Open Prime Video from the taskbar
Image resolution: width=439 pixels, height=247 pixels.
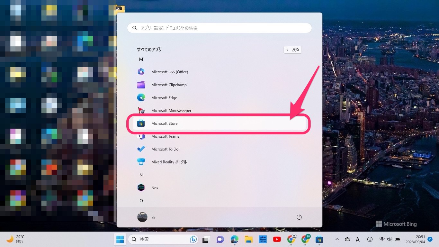[x=263, y=239]
